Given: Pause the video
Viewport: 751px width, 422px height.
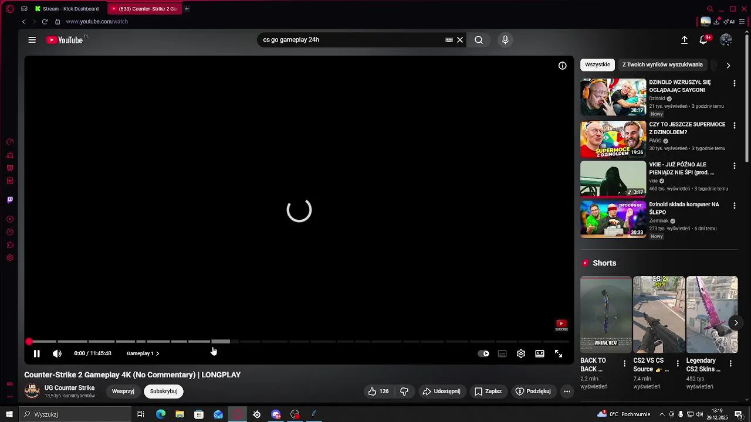Looking at the screenshot, I should click(36, 353).
